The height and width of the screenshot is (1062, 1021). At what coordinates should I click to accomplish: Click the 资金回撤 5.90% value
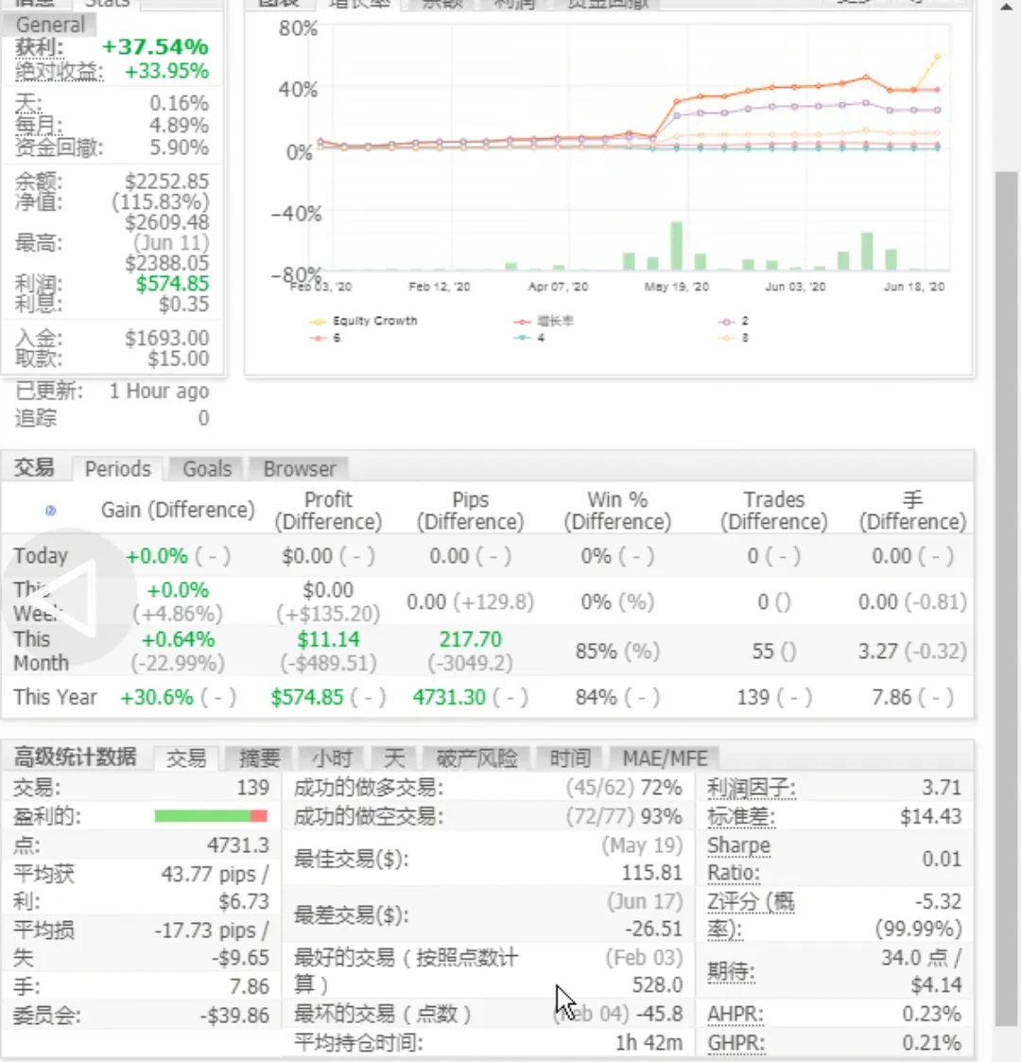coord(179,148)
